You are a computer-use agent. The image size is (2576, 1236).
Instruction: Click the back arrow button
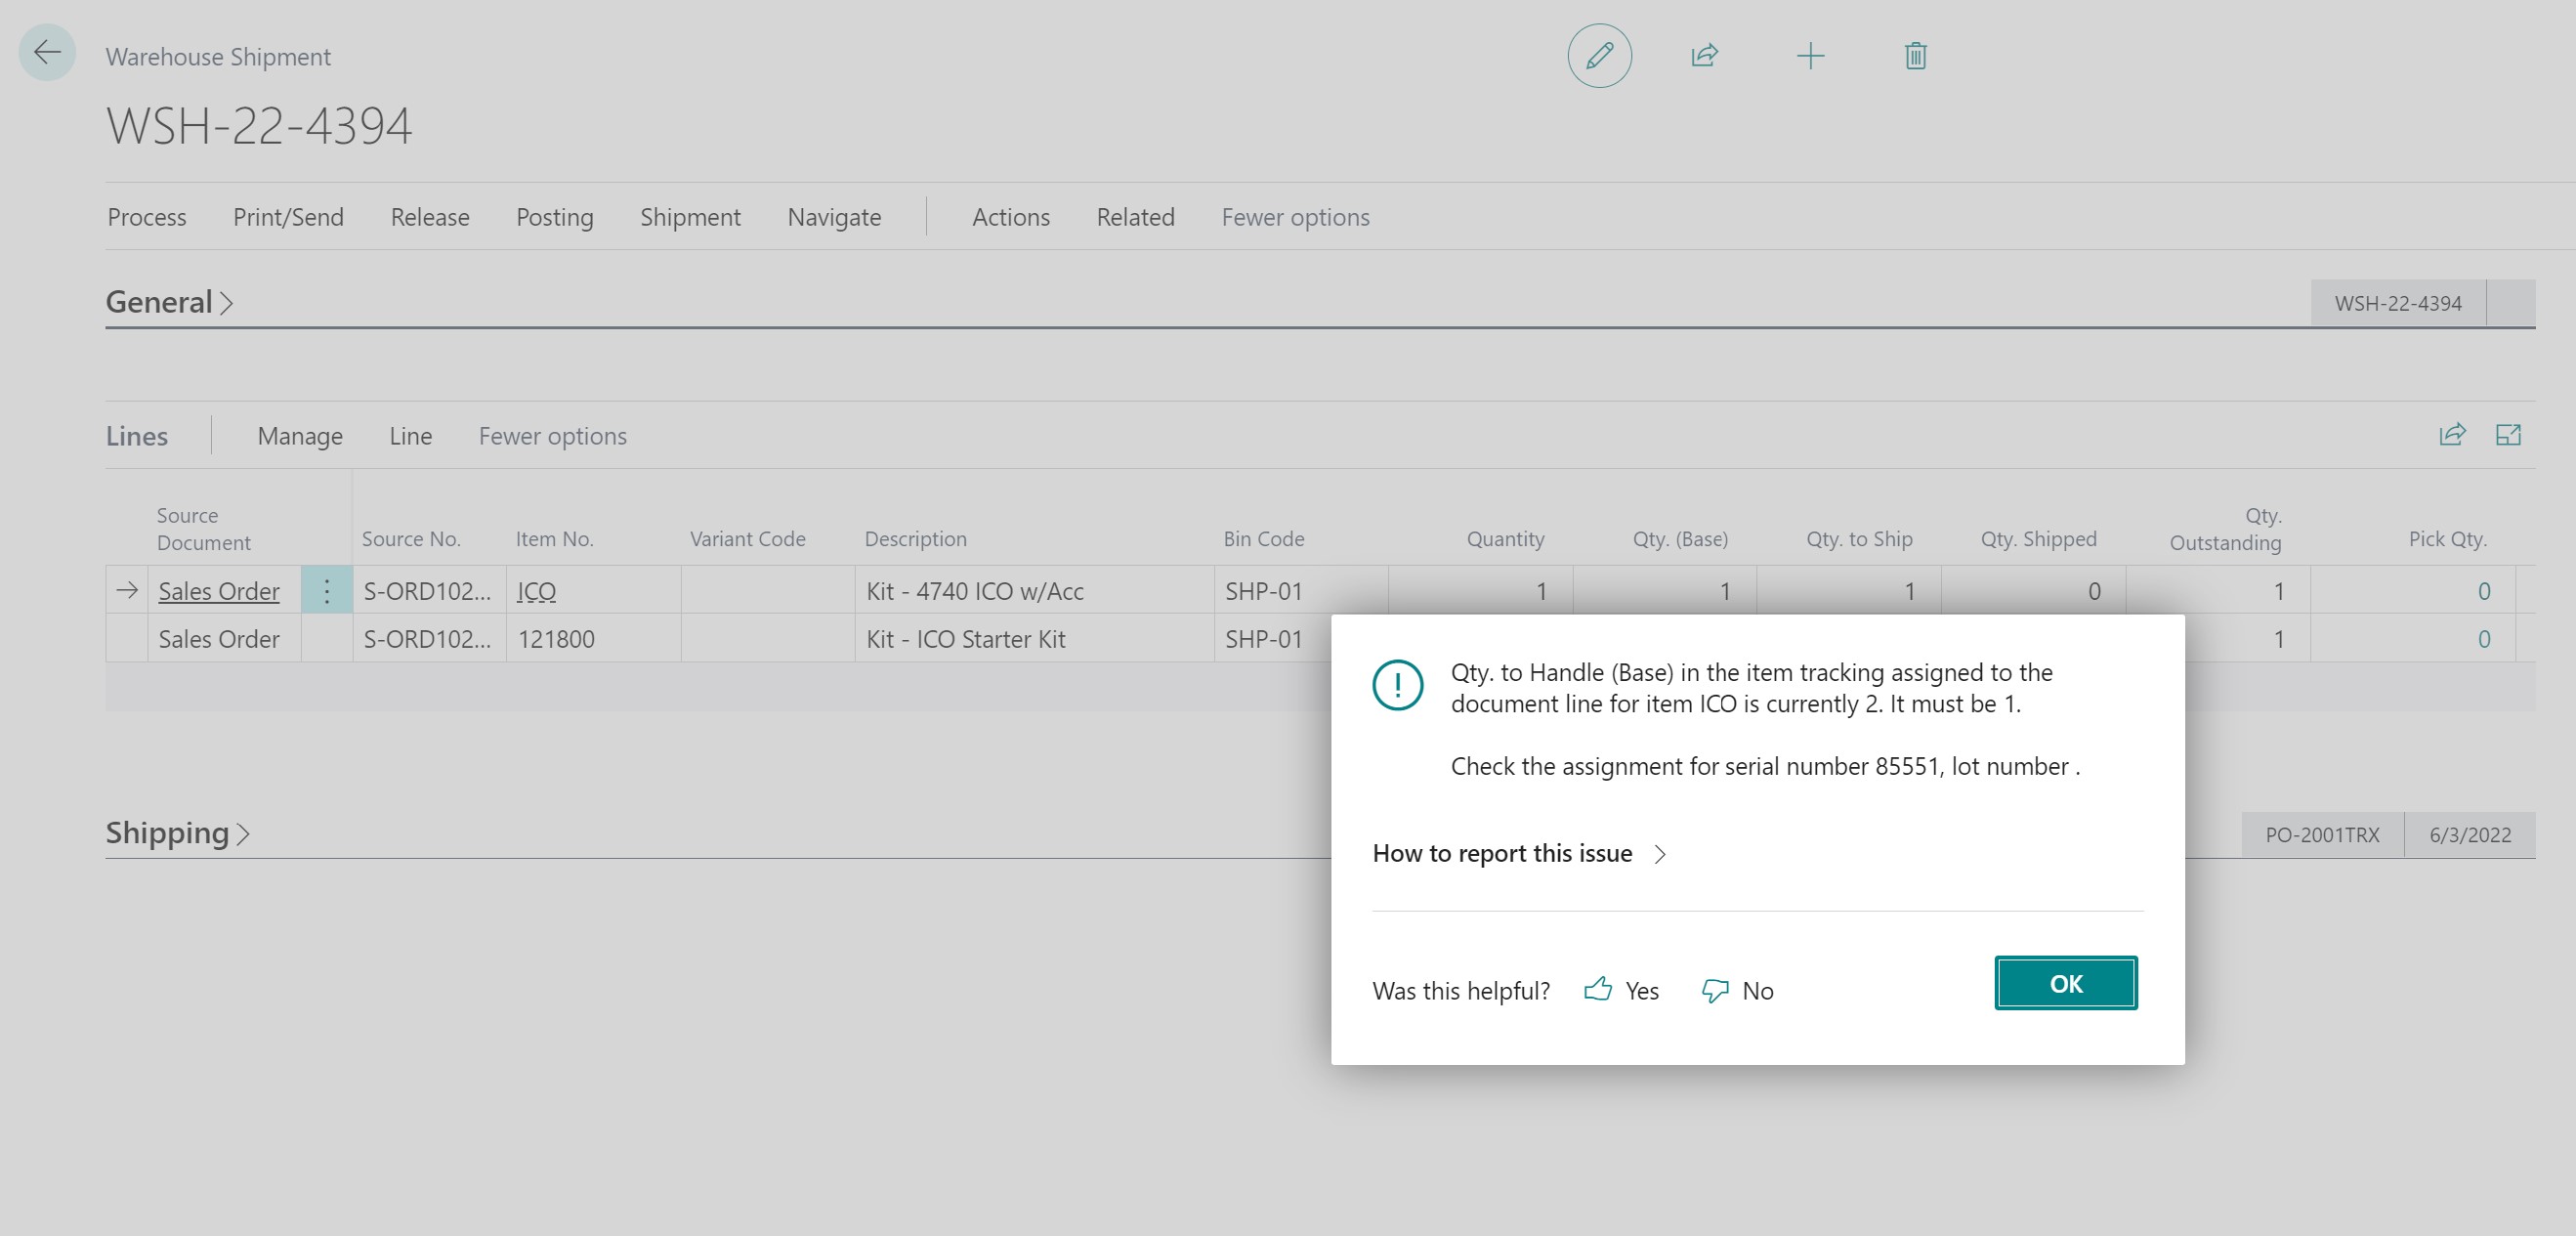point(47,53)
